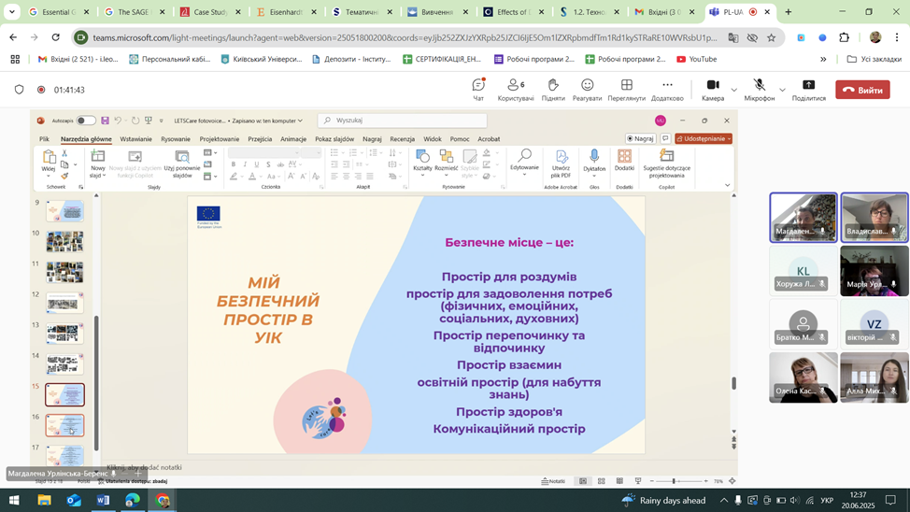Turn on the camera
Viewport: 910px width, 512px height.
[712, 89]
